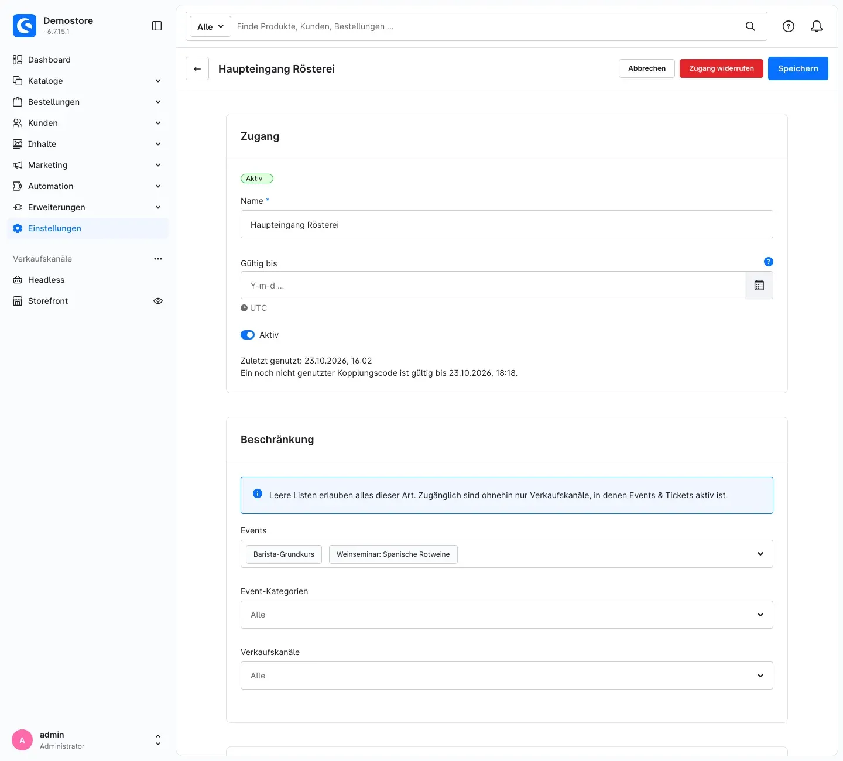
Task: Expand the Kunden menu chevron
Action: [158, 123]
